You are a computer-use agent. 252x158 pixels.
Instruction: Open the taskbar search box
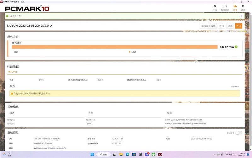104,155
